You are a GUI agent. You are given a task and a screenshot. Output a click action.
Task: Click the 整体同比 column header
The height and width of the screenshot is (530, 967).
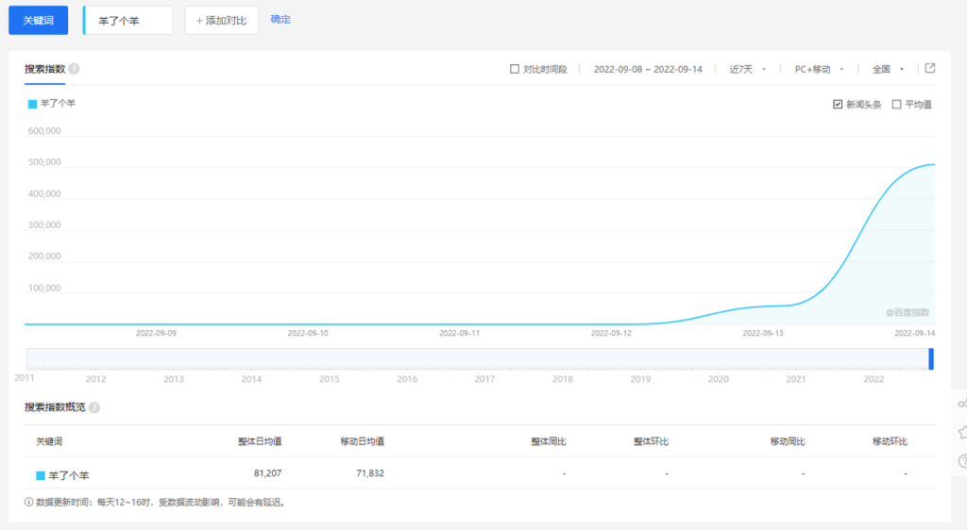[x=549, y=441]
